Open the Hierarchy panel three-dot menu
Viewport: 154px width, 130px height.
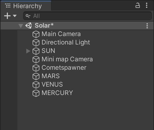[147, 5]
